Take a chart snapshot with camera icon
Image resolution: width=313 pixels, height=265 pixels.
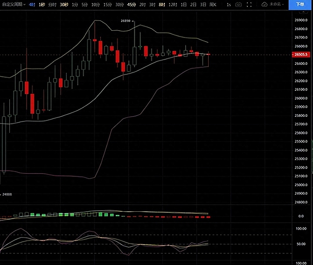pos(238,4)
